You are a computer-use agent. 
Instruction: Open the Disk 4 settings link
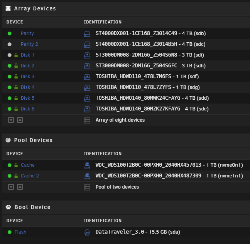click(27, 87)
